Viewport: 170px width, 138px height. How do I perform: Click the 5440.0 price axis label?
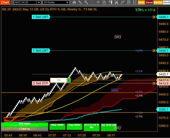pyautogui.click(x=163, y=63)
